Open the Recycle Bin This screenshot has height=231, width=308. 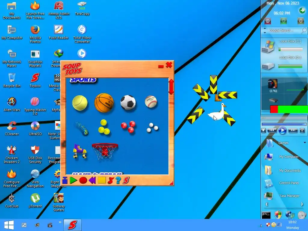pos(12,80)
